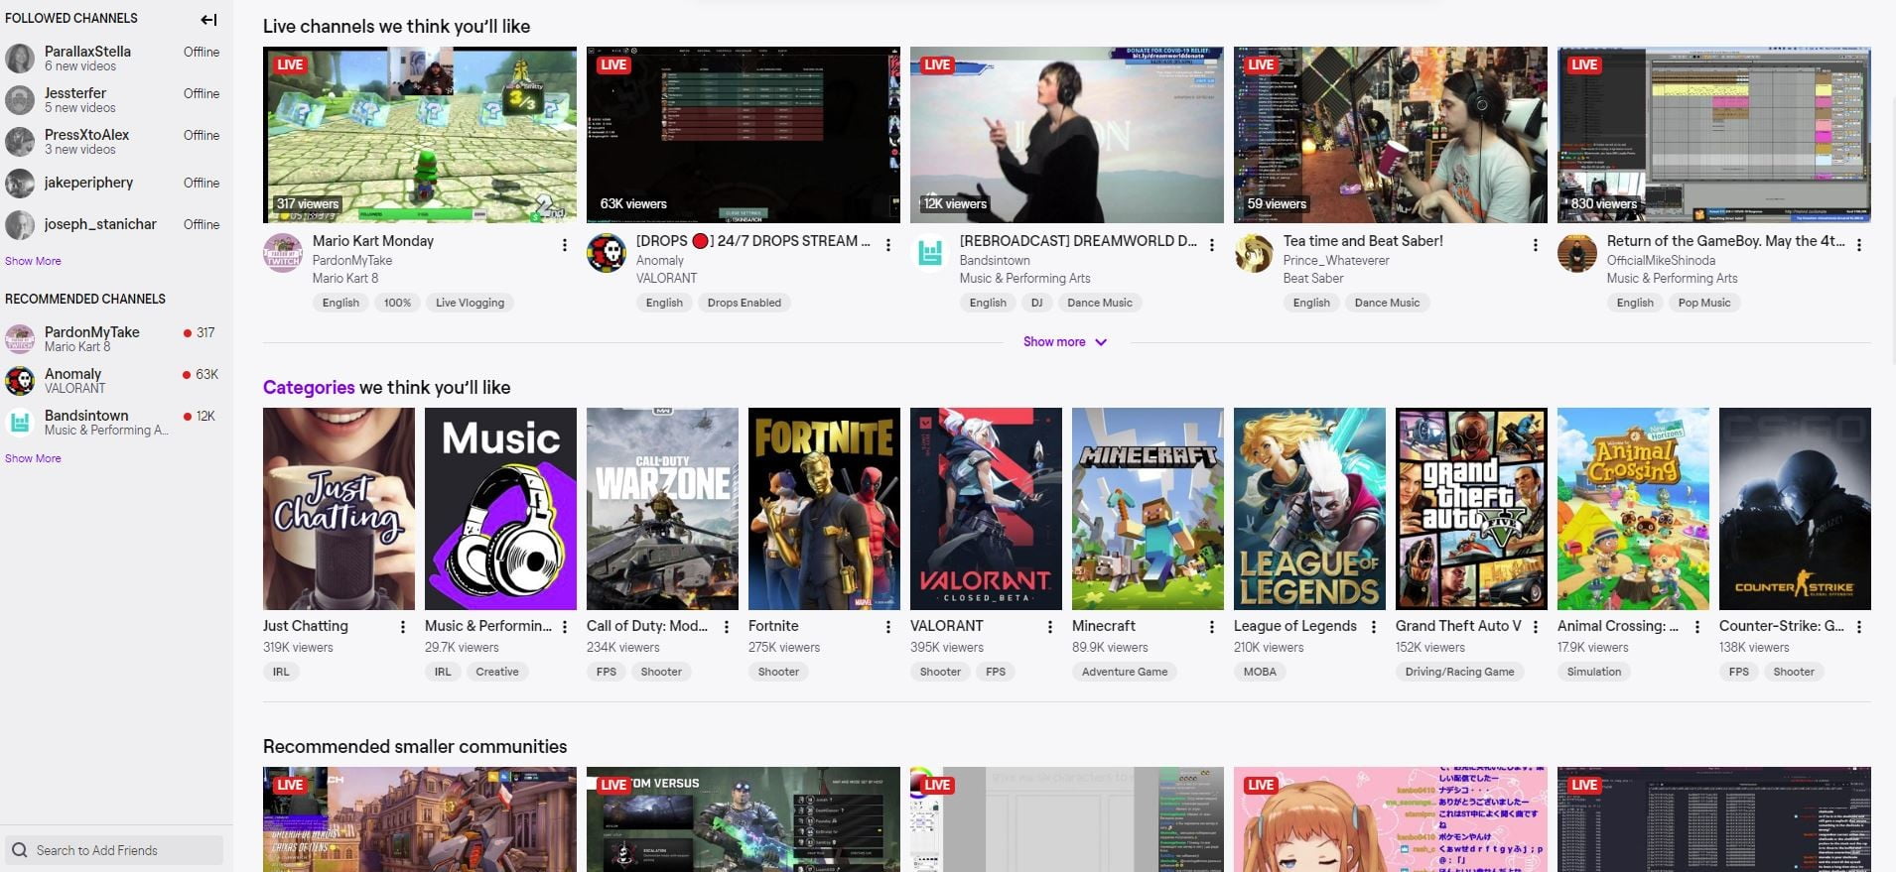The height and width of the screenshot is (872, 1896).
Task: Expand live channels with Show more
Action: [x=1064, y=342]
